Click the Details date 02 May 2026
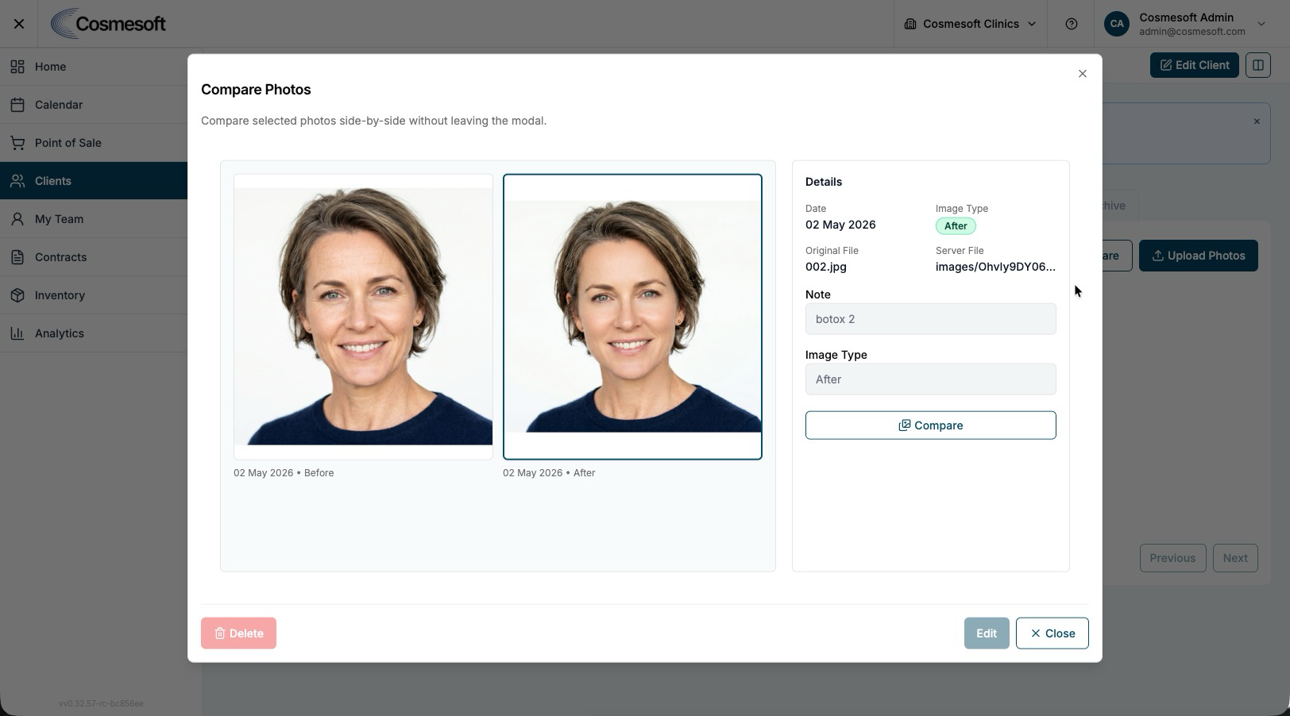 coord(840,225)
